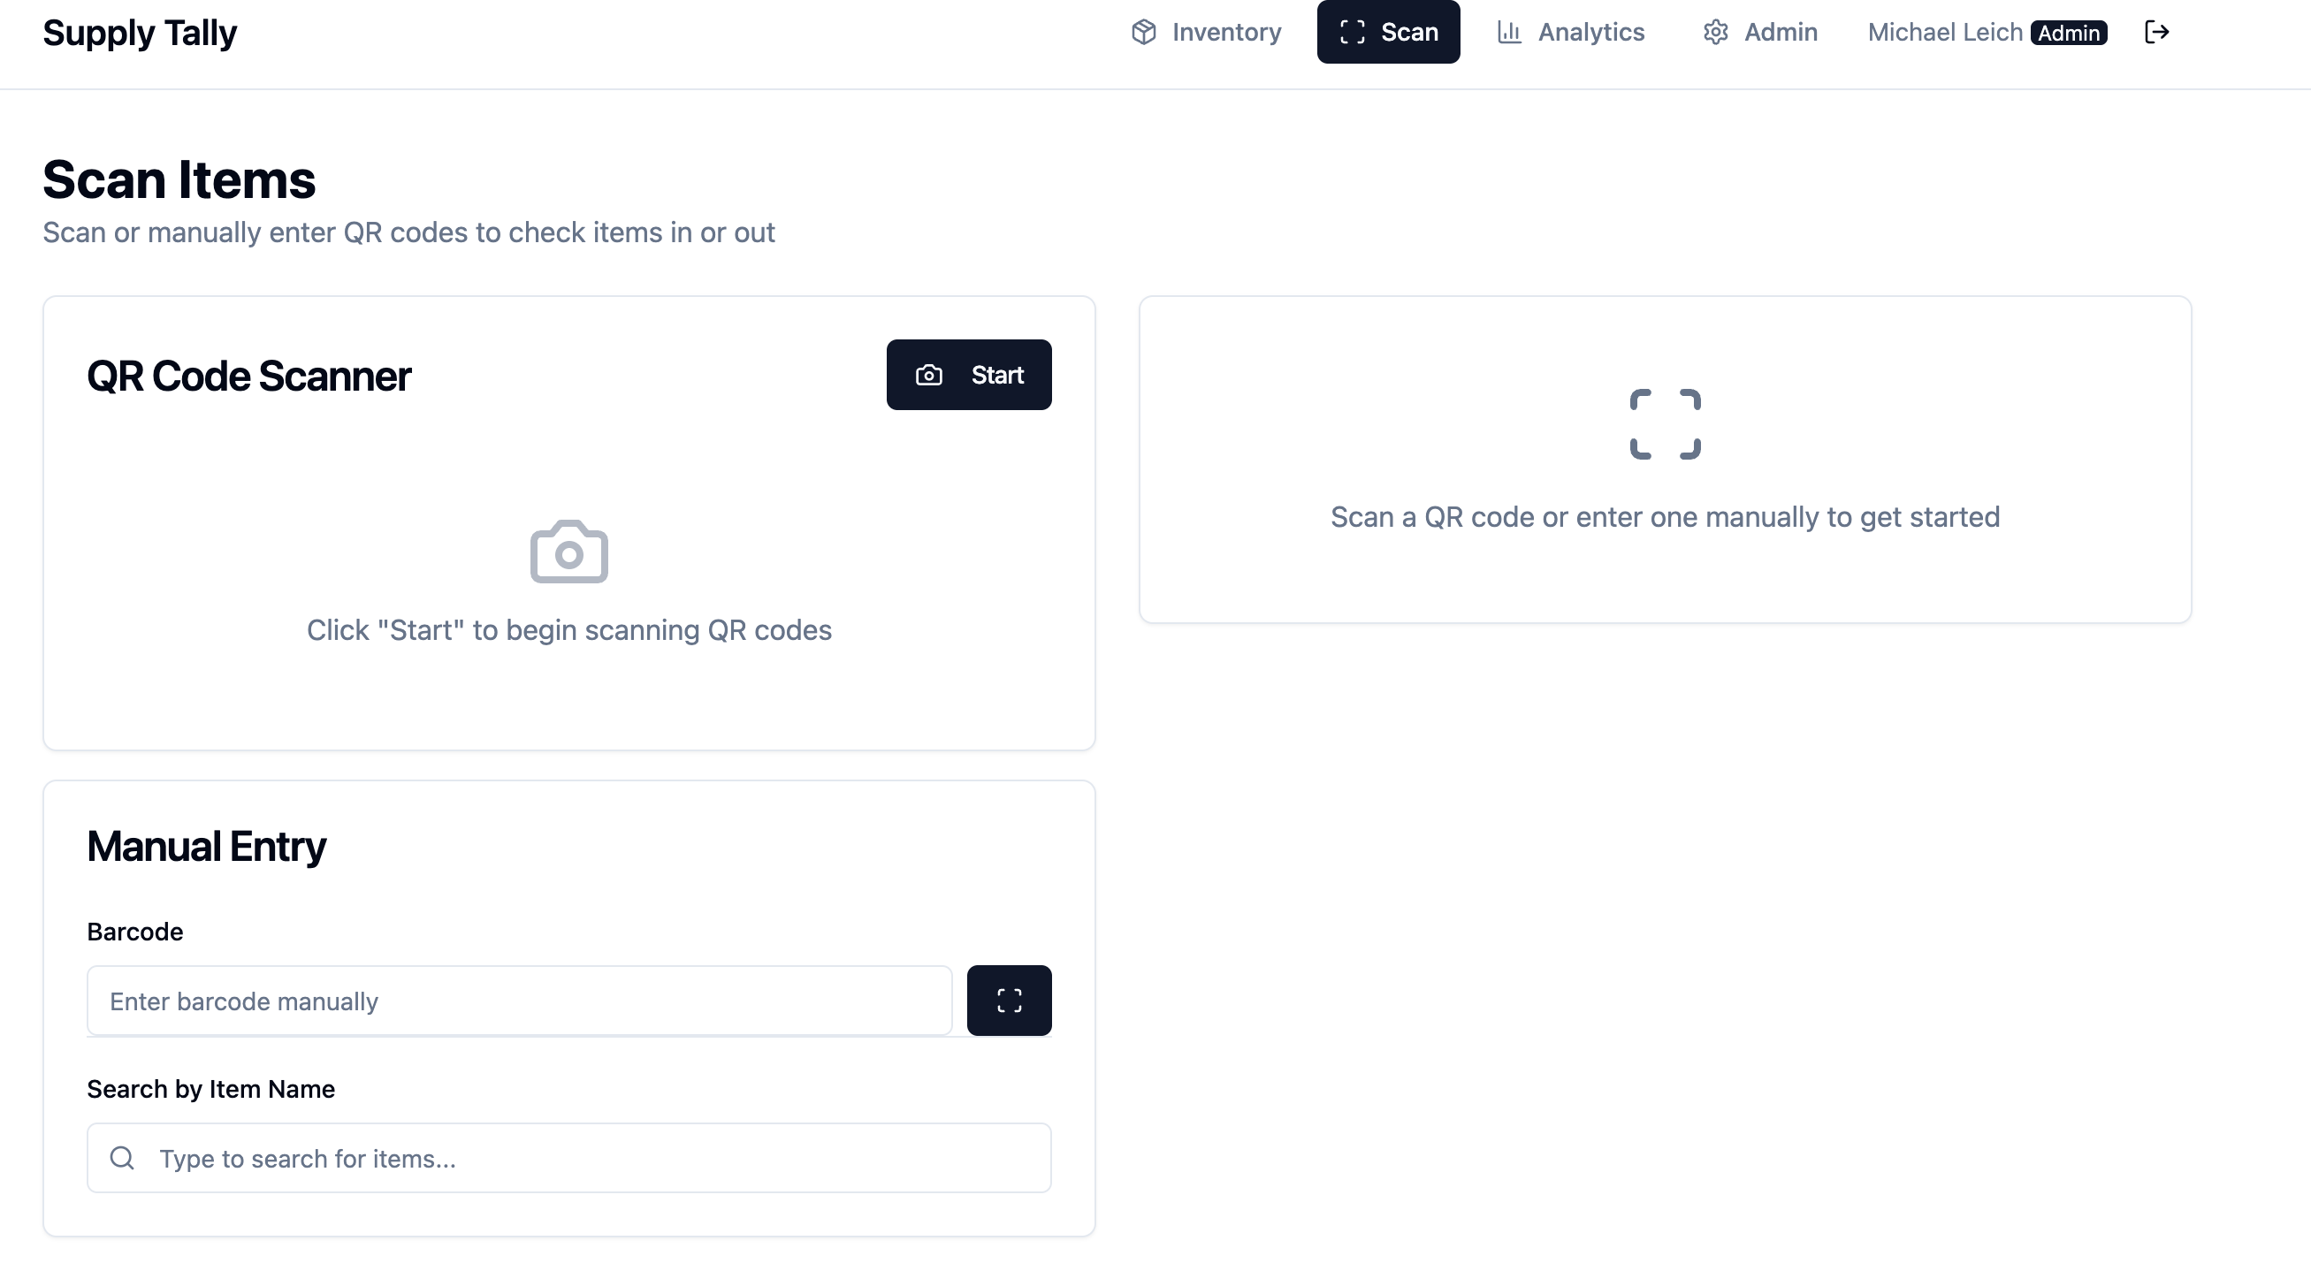Click the QR frame icon above the scan prompt
2311x1271 pixels.
tap(1665, 423)
